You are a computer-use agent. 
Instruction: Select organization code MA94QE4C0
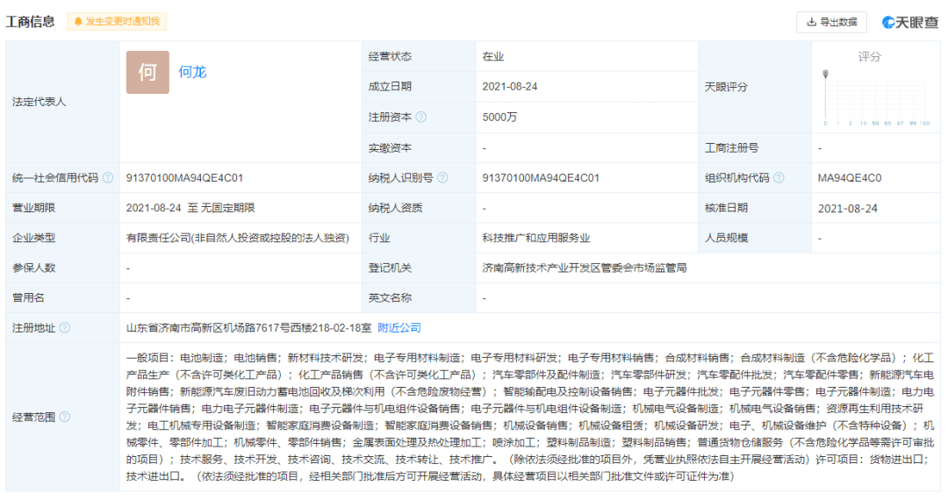[850, 178]
